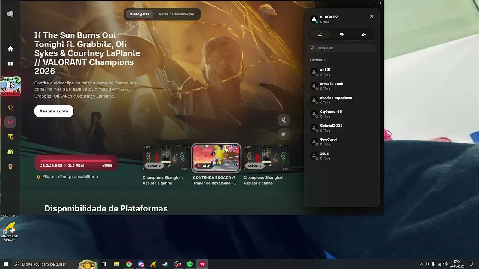The height and width of the screenshot is (269, 479).
Task: Go to the Home icon in sidebar
Action: (10, 49)
